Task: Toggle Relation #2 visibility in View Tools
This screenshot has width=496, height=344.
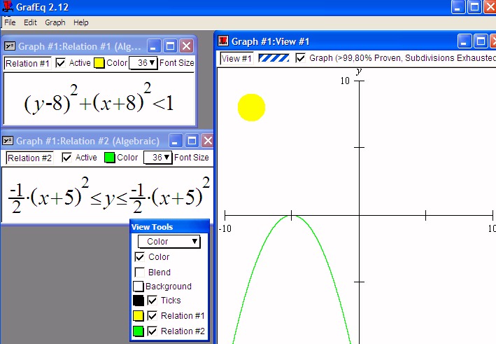Action: pos(152,331)
